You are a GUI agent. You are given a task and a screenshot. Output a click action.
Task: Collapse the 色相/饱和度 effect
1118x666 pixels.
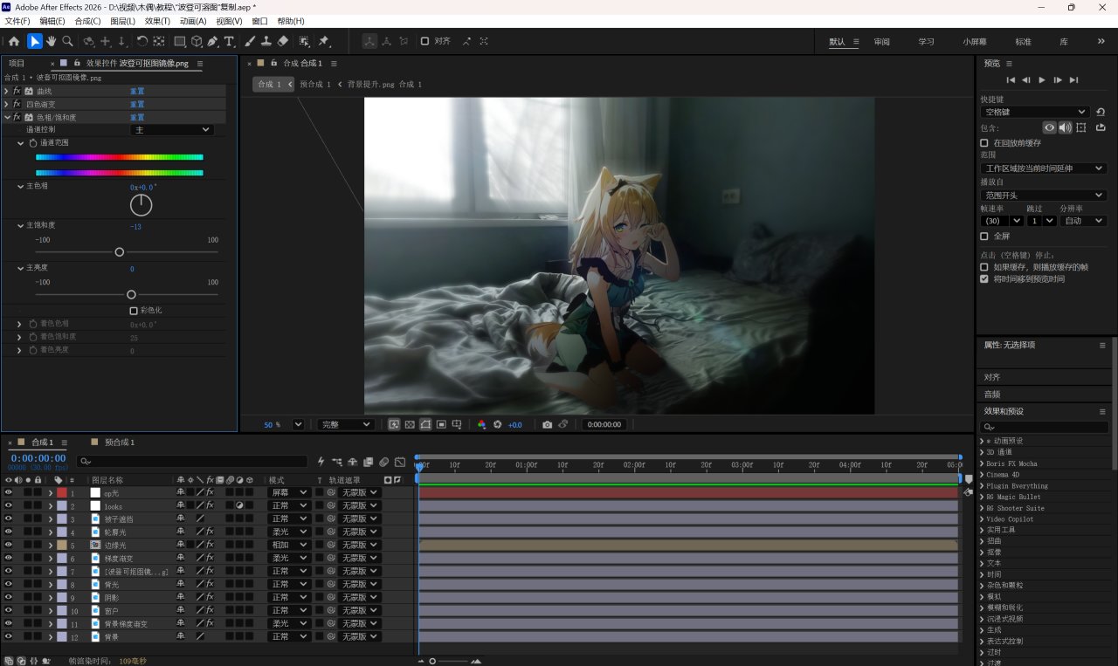pyautogui.click(x=7, y=117)
